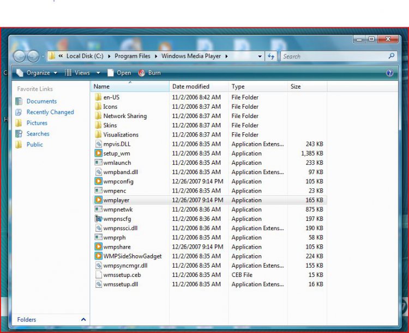Sort by the Name column header

click(x=130, y=87)
